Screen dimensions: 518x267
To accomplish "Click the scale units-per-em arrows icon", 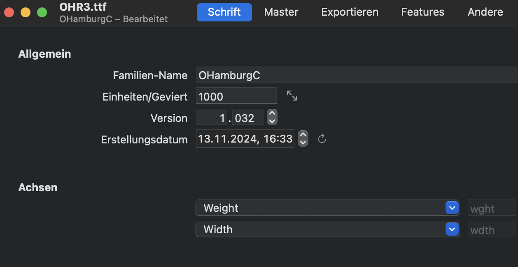I will click(292, 96).
